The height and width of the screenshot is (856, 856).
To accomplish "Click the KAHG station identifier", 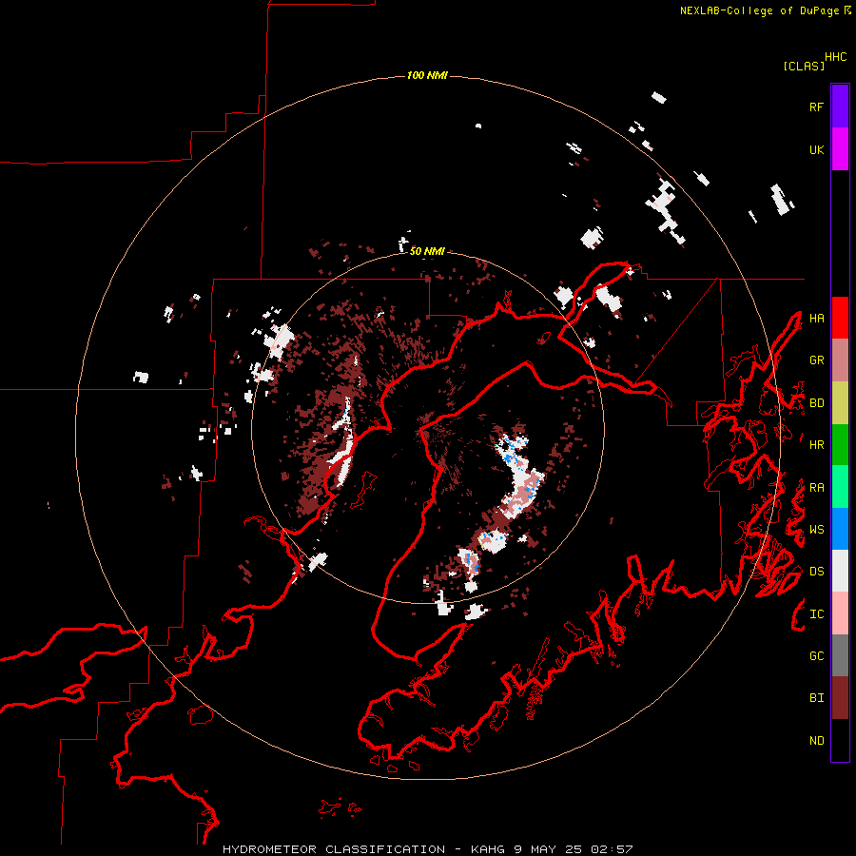I will tap(488, 849).
